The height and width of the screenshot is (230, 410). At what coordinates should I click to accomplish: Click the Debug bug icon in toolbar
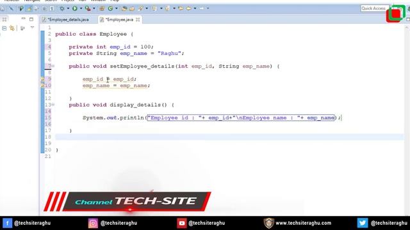62,8
